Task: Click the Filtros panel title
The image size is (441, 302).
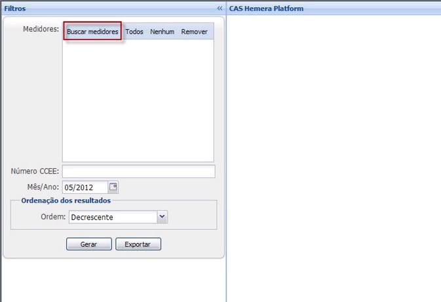Action: coord(15,9)
